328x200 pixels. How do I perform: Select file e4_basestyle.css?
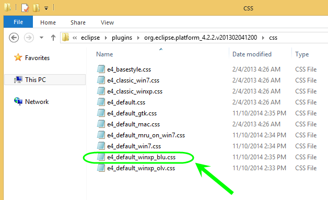tap(129, 69)
